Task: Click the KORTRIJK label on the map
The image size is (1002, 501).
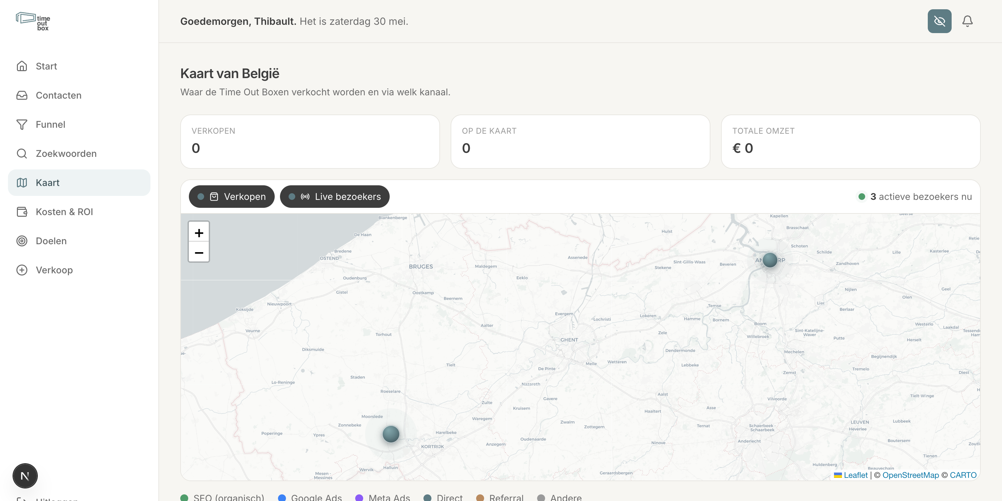Action: point(432,447)
